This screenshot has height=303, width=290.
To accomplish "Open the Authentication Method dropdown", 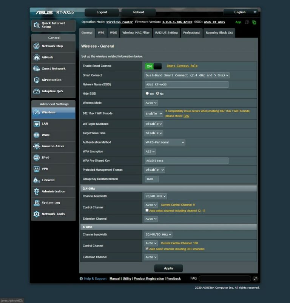I will pyautogui.click(x=165, y=142).
